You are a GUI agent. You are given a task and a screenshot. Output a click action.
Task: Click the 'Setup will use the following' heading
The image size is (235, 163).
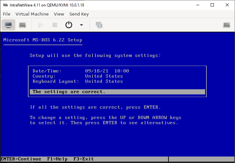click(x=95, y=56)
